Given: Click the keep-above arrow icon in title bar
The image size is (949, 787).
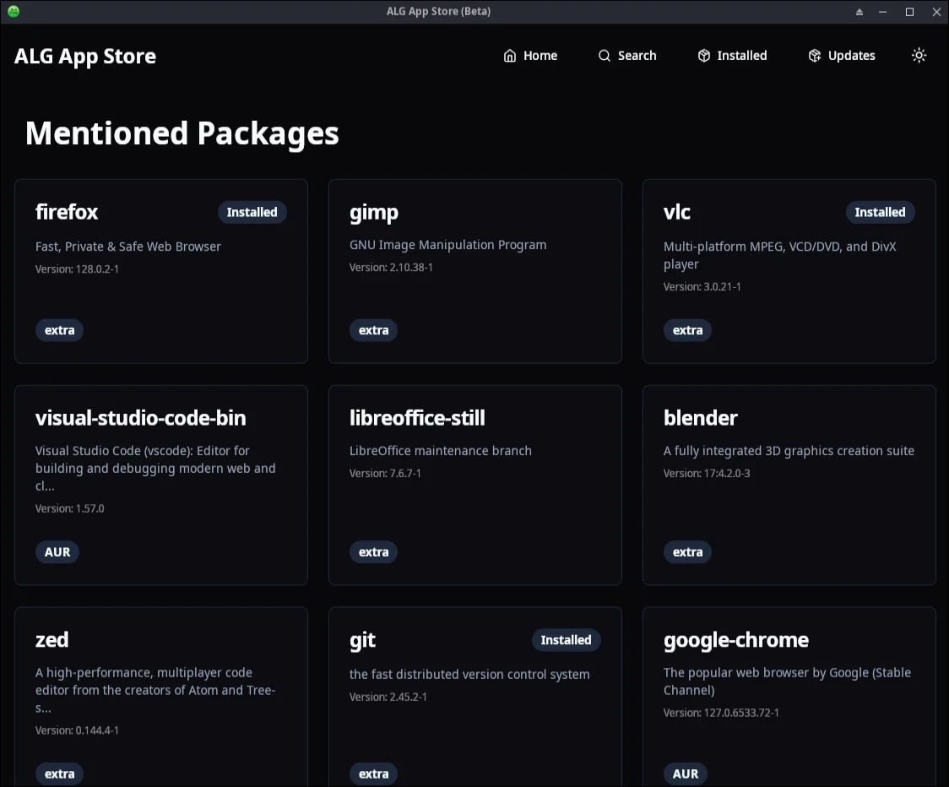Looking at the screenshot, I should 859,12.
